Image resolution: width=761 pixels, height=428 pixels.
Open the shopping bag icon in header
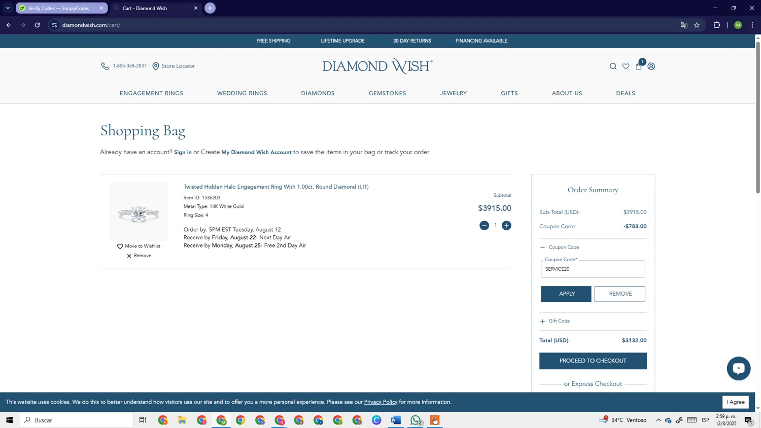click(x=639, y=66)
